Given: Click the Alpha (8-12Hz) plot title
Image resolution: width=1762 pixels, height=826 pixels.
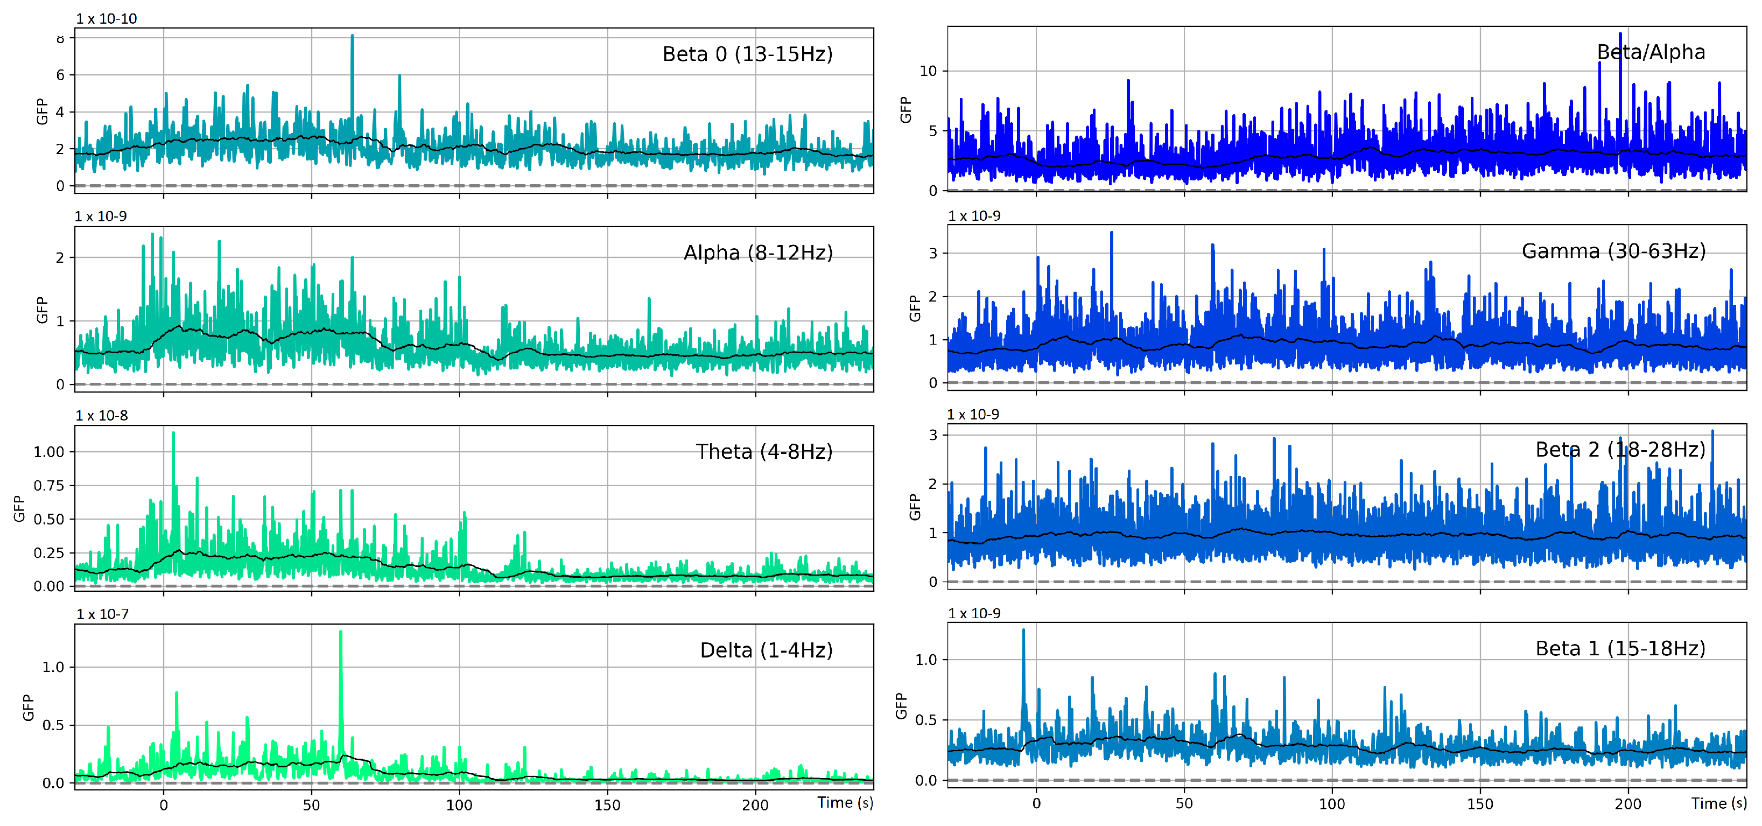Looking at the screenshot, I should [758, 253].
